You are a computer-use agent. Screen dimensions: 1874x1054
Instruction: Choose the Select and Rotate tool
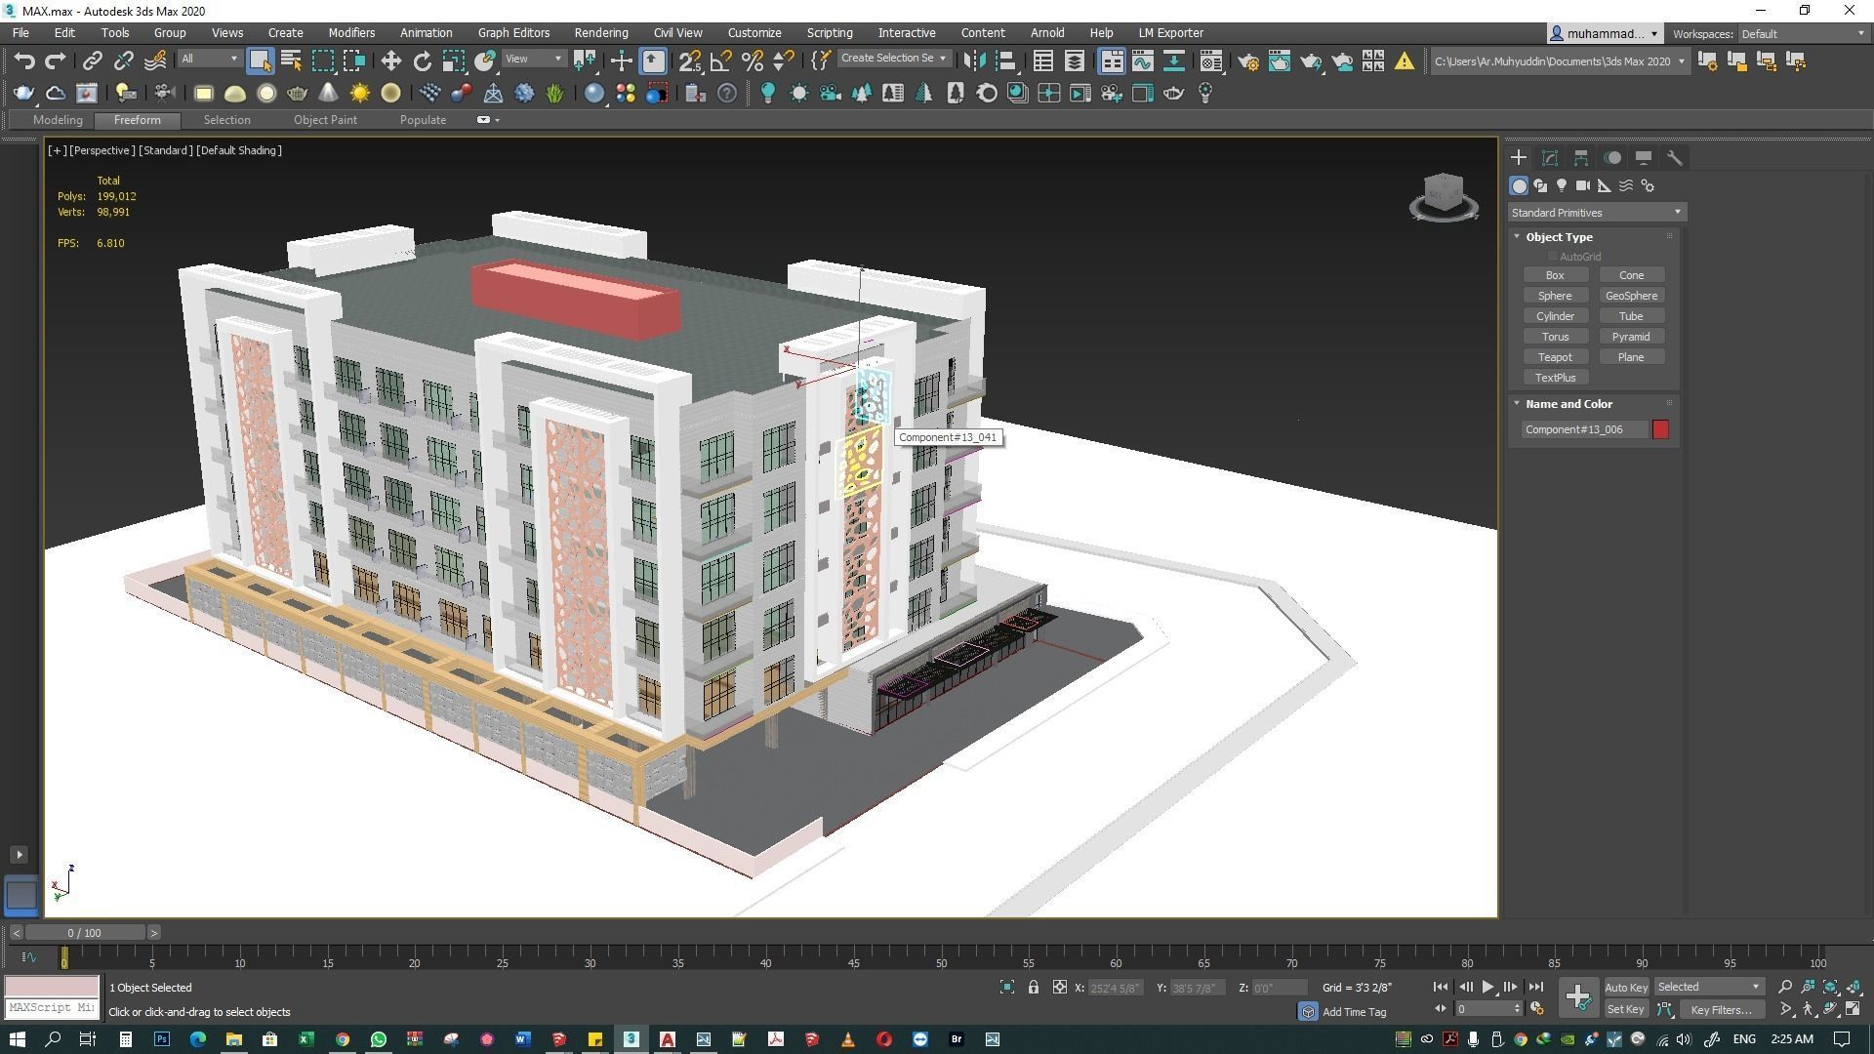click(422, 61)
